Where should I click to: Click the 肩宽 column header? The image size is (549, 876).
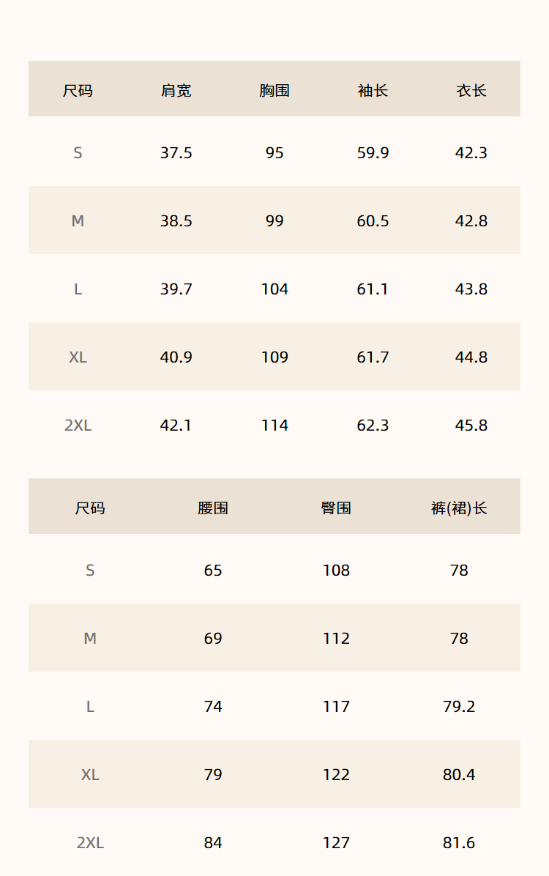[x=176, y=91]
